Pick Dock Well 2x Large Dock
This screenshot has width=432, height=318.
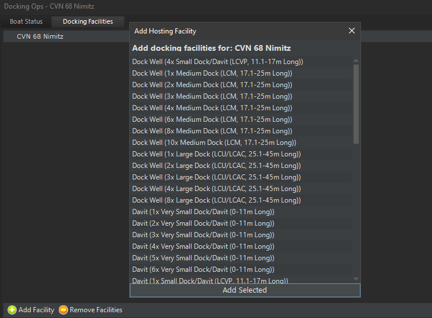[x=242, y=166]
